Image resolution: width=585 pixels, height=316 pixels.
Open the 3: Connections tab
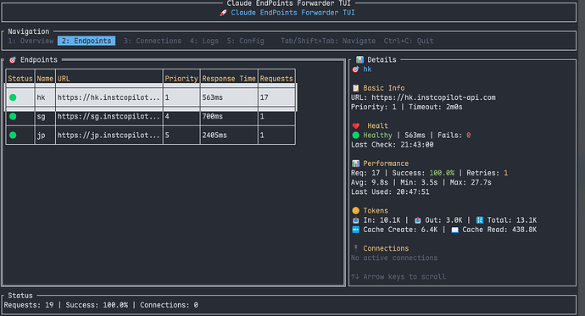pyautogui.click(x=153, y=41)
